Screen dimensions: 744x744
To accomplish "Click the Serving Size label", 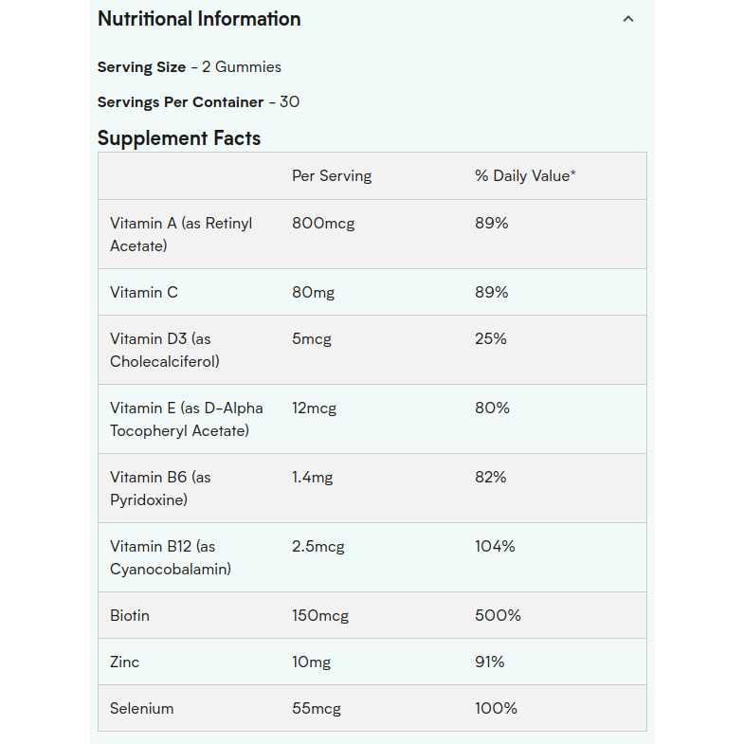I will click(142, 67).
